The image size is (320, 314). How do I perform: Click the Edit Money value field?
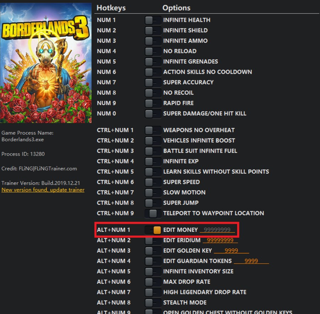pos(217,230)
